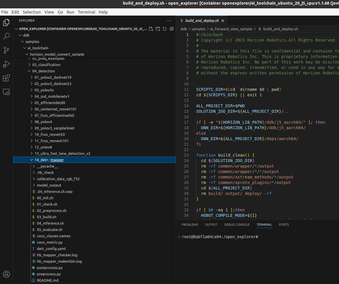This screenshot has height=284, width=339.
Task: Switch to the PROBLEMS panel tab
Action: point(190,225)
